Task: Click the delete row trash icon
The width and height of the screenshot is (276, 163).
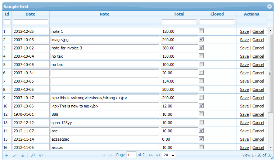Action: 23,155
